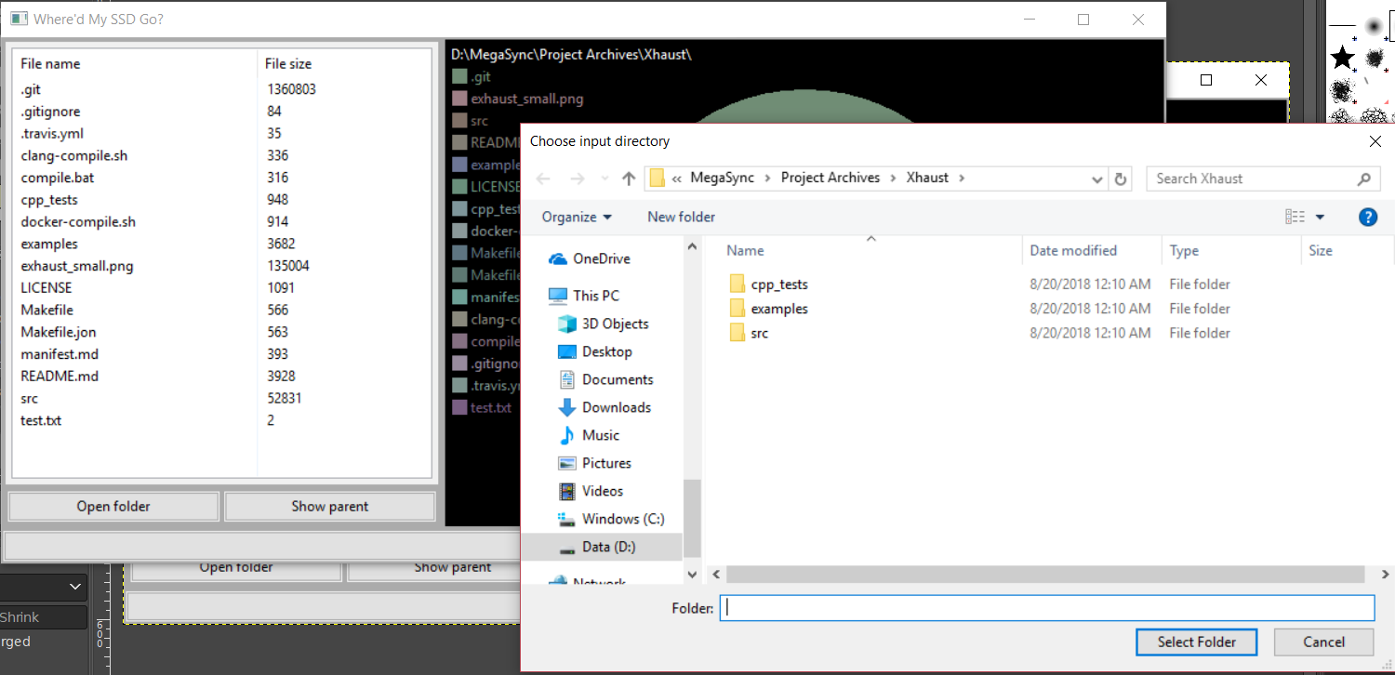Click the .git color square in treemap legend
Screen dimensions: 1395x675
tap(458, 77)
